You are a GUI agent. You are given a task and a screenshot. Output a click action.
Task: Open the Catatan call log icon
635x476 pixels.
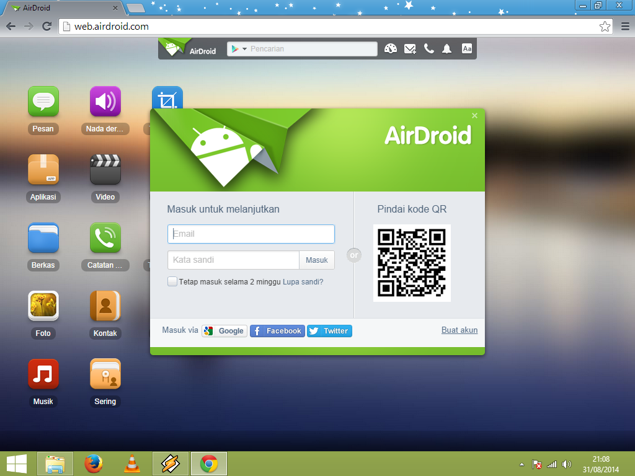click(x=105, y=237)
